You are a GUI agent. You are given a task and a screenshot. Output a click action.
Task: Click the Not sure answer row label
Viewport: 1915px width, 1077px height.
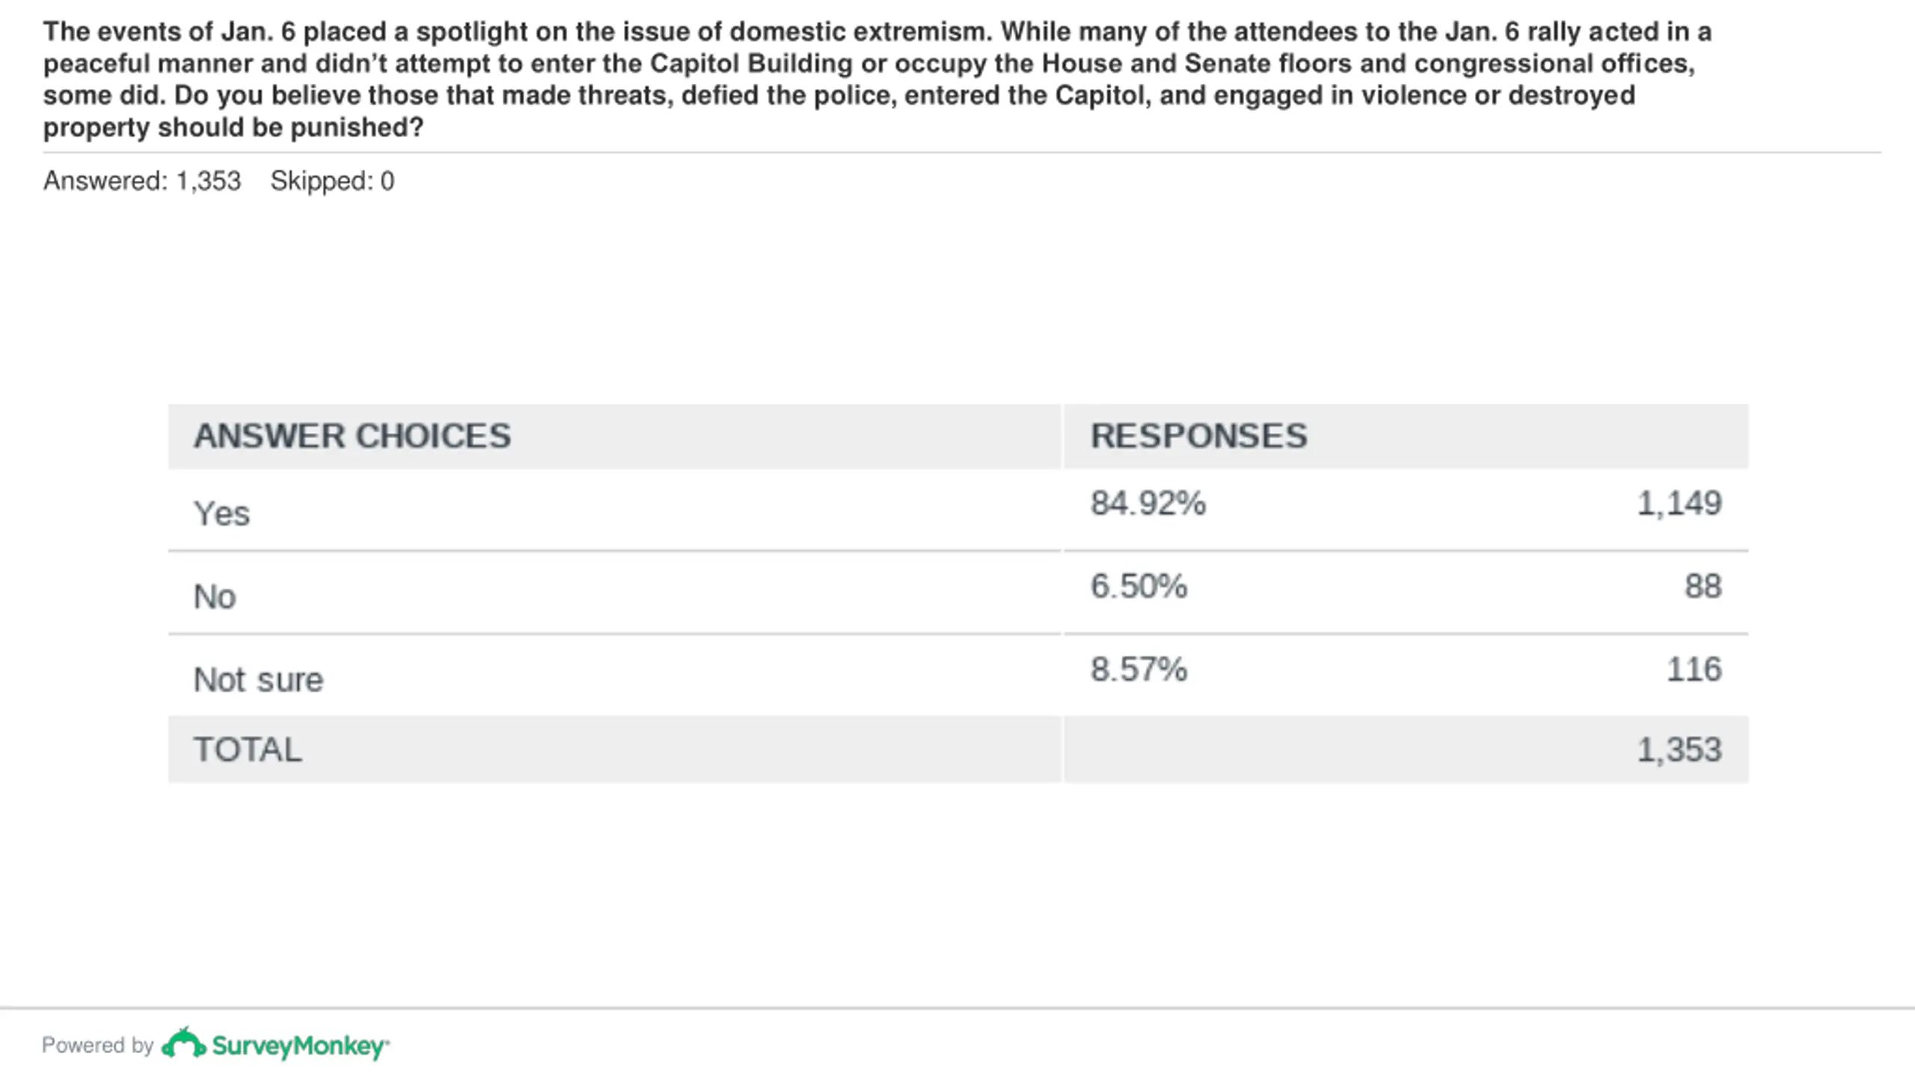[258, 680]
